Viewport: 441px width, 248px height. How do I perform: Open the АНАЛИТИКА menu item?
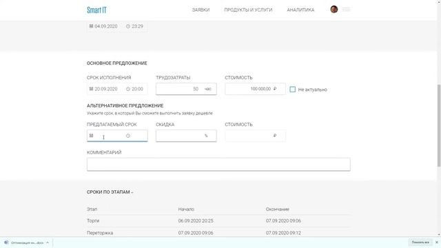(x=300, y=10)
